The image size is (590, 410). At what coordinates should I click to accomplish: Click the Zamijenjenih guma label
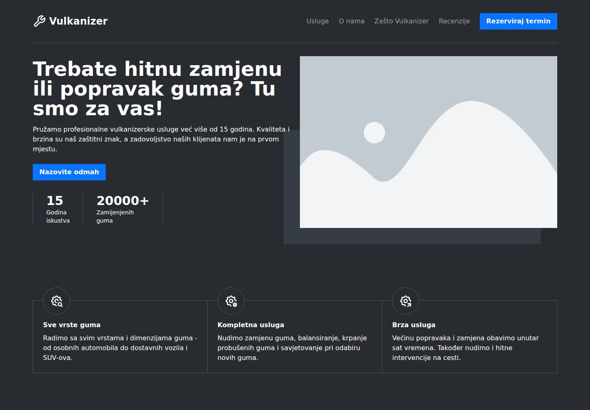(115, 216)
